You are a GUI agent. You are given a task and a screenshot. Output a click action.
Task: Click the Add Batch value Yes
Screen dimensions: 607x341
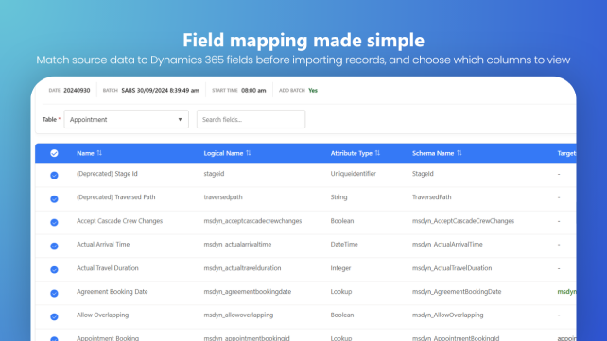point(313,90)
